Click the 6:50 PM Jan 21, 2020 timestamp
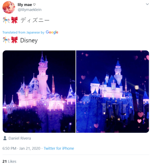The image size is (151, 165). pyautogui.click(x=21, y=148)
